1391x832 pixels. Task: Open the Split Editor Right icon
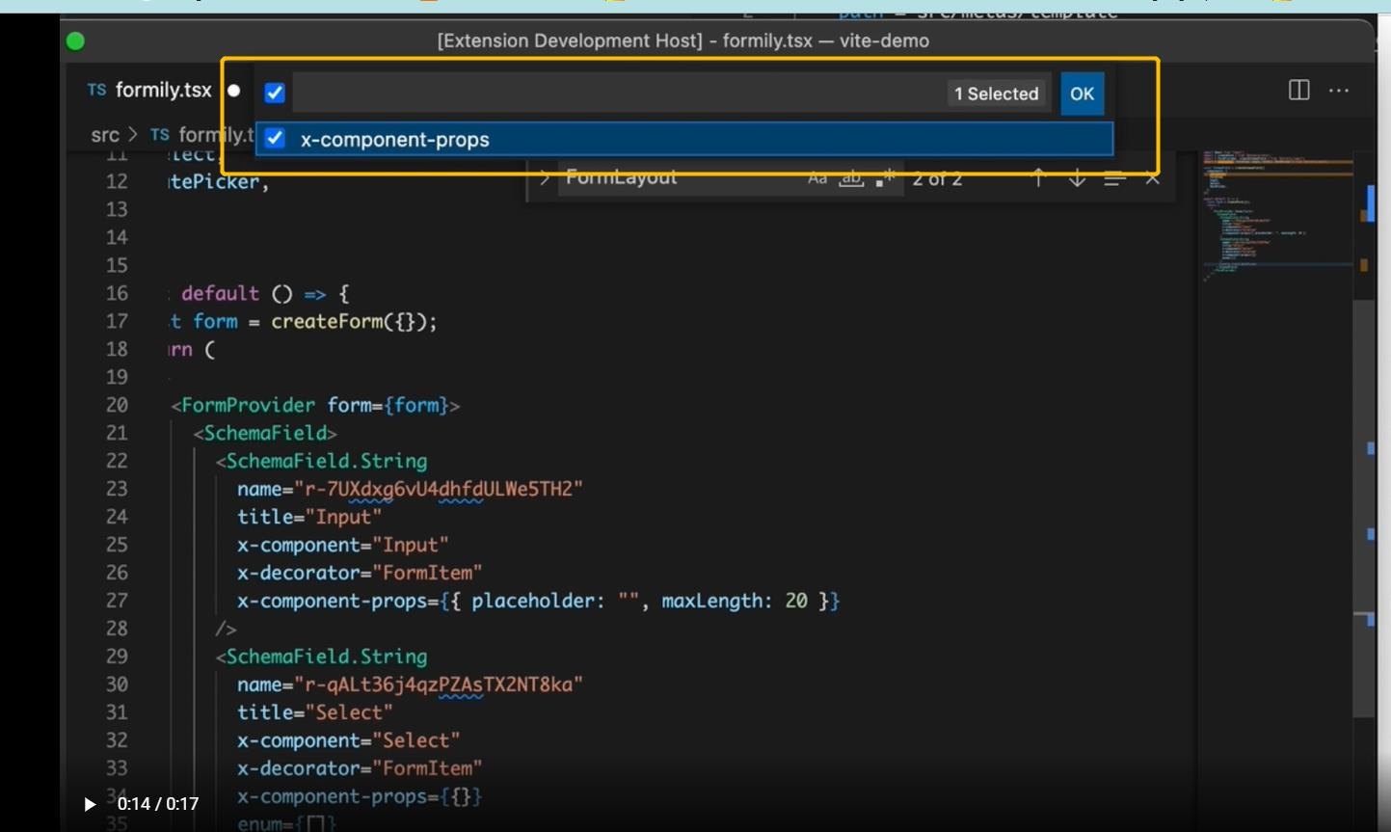(x=1298, y=90)
